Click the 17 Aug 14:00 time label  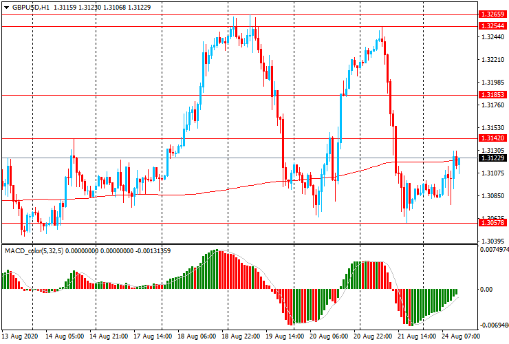[153, 336]
